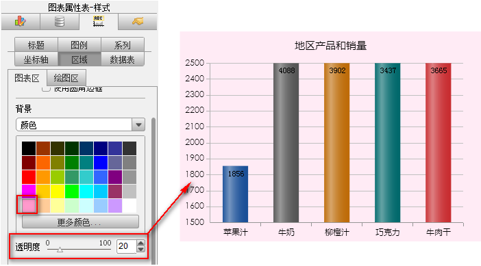Toggle the rounded border checkbox
Screen dimensions: 481x266
(46, 89)
